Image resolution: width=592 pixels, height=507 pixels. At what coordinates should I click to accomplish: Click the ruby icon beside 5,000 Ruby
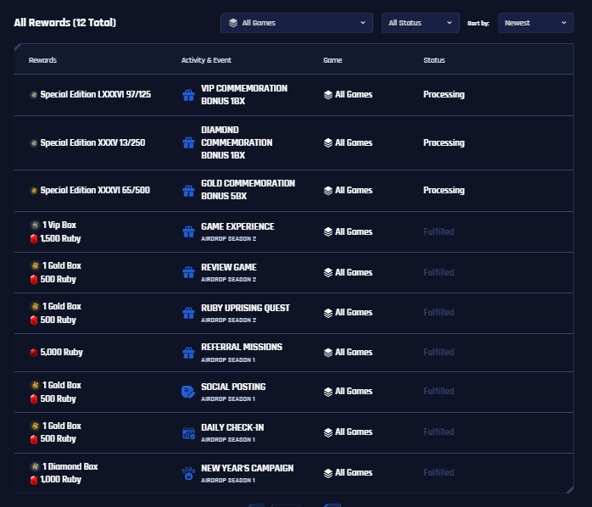(34, 352)
